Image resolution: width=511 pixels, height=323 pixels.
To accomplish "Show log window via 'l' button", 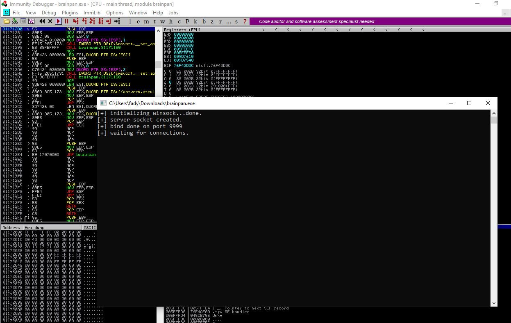I will (x=130, y=21).
